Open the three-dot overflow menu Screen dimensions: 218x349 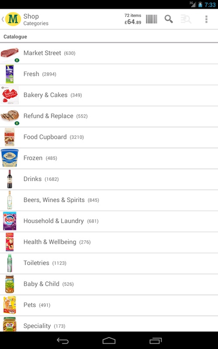click(206, 19)
